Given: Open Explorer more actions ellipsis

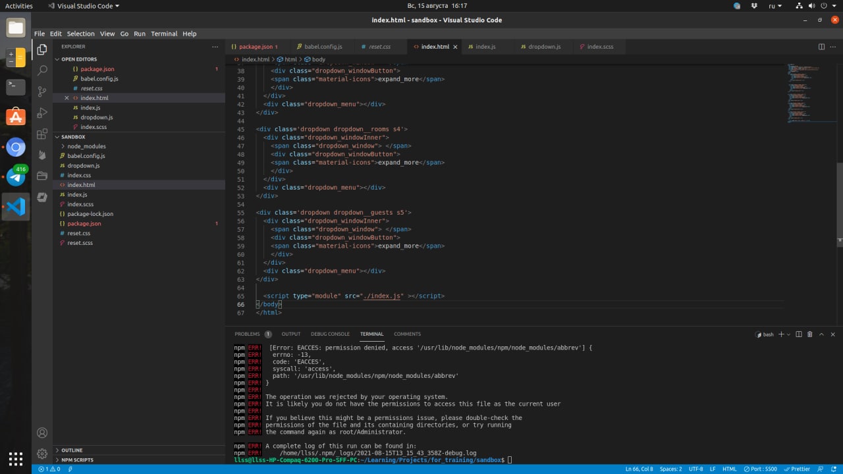Looking at the screenshot, I should click(215, 47).
